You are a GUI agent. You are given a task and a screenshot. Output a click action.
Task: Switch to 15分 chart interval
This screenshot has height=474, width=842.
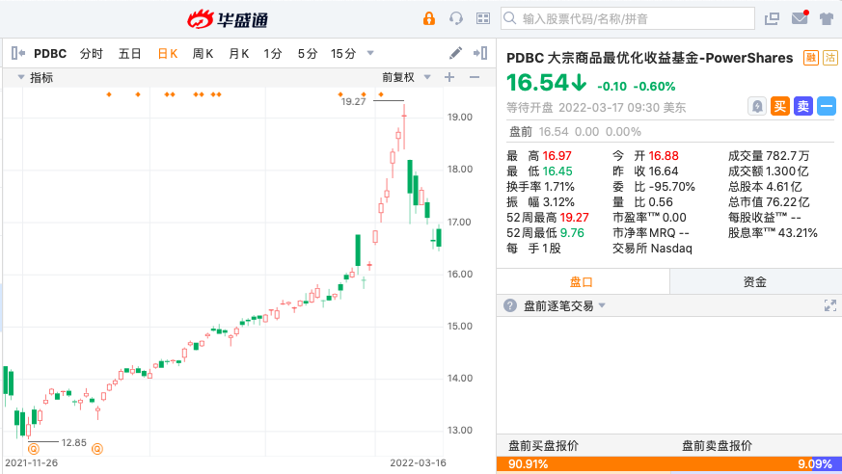343,54
